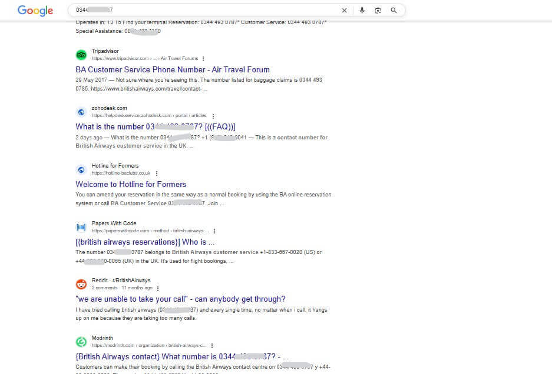The width and height of the screenshot is (552, 374).
Task: Open more options for Papers With Code
Action: pyautogui.click(x=214, y=231)
